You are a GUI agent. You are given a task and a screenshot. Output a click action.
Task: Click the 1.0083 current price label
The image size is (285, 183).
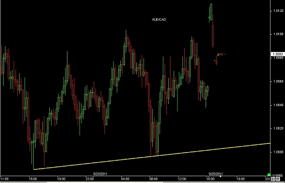click(278, 54)
